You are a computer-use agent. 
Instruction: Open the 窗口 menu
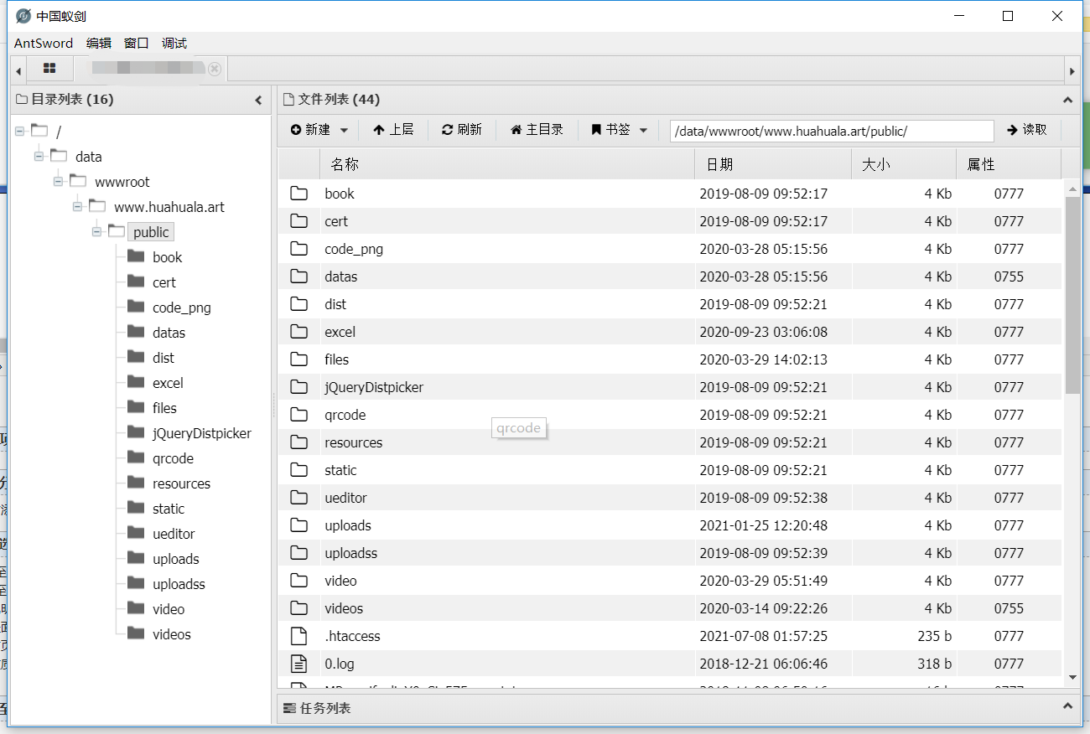[x=137, y=44]
